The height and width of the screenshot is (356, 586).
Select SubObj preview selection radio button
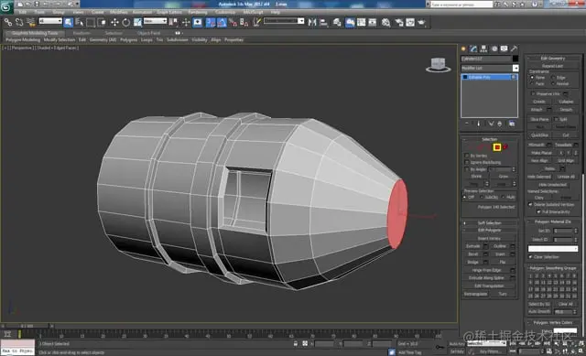pyautogui.click(x=482, y=198)
